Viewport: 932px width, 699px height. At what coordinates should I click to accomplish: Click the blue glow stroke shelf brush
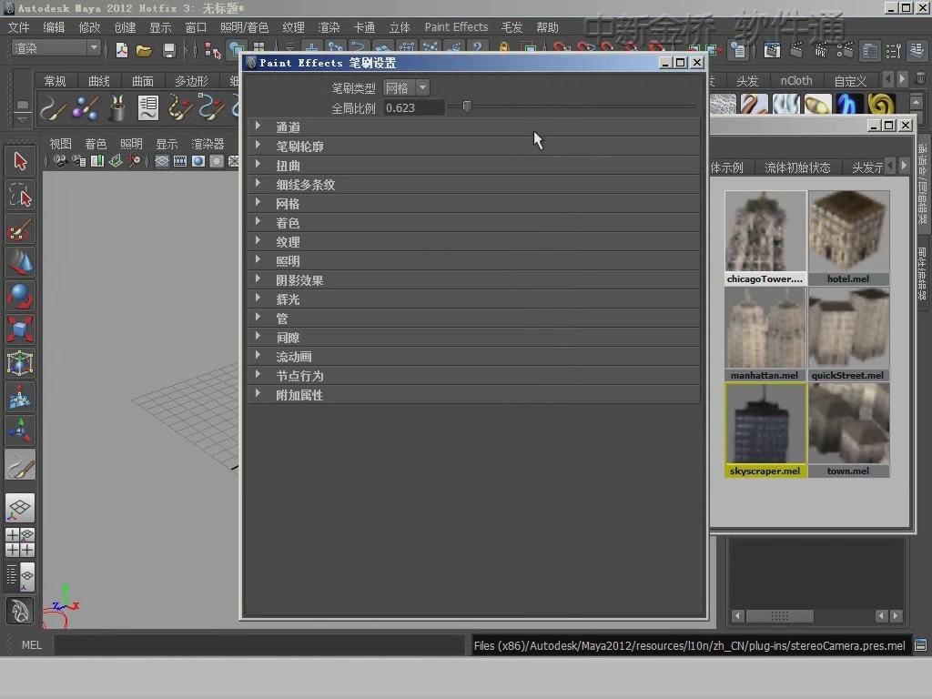(849, 105)
